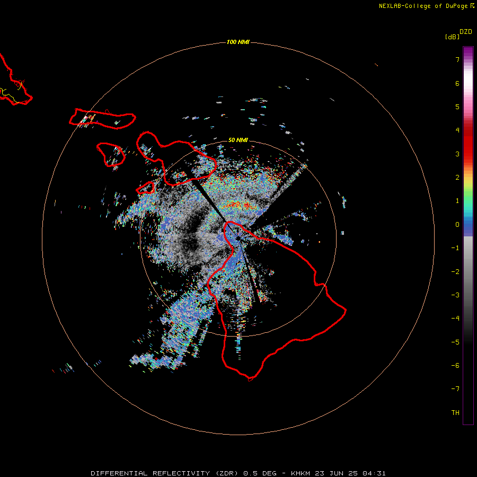Click the -5 dB tick label on scale
The image size is (477, 477).
coord(455,342)
